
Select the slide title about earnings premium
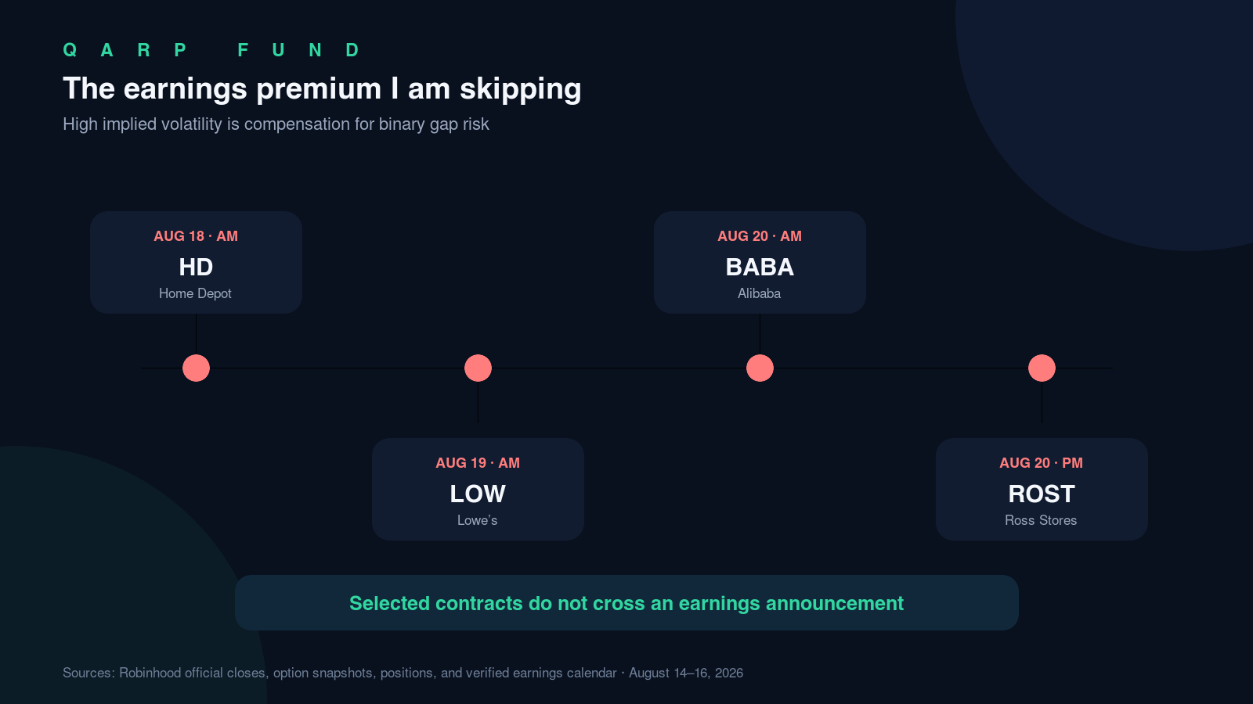pyautogui.click(x=322, y=89)
